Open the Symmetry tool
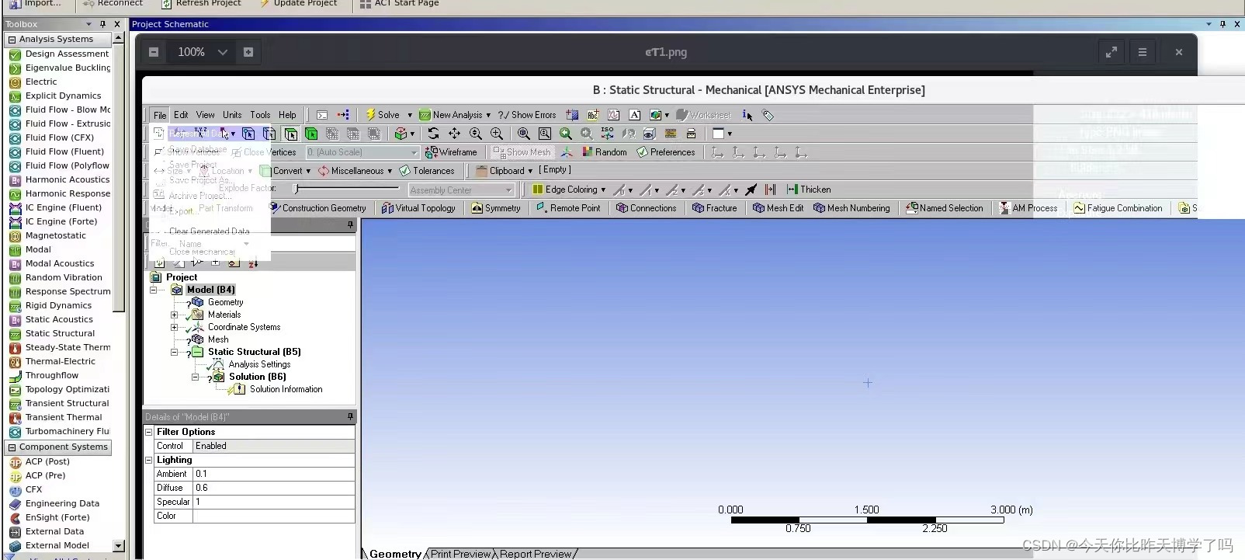 click(x=495, y=208)
